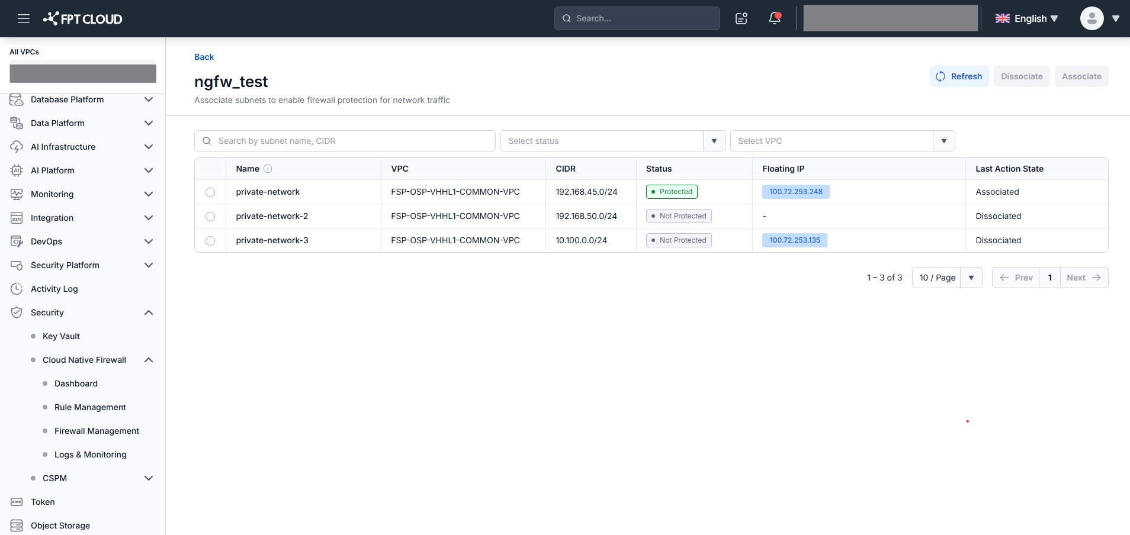
Task: Click the All VPCs selector box
Action: tap(83, 73)
